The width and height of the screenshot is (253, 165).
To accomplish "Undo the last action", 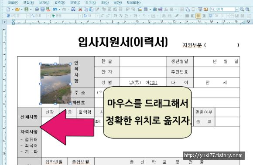I will 55,9.
